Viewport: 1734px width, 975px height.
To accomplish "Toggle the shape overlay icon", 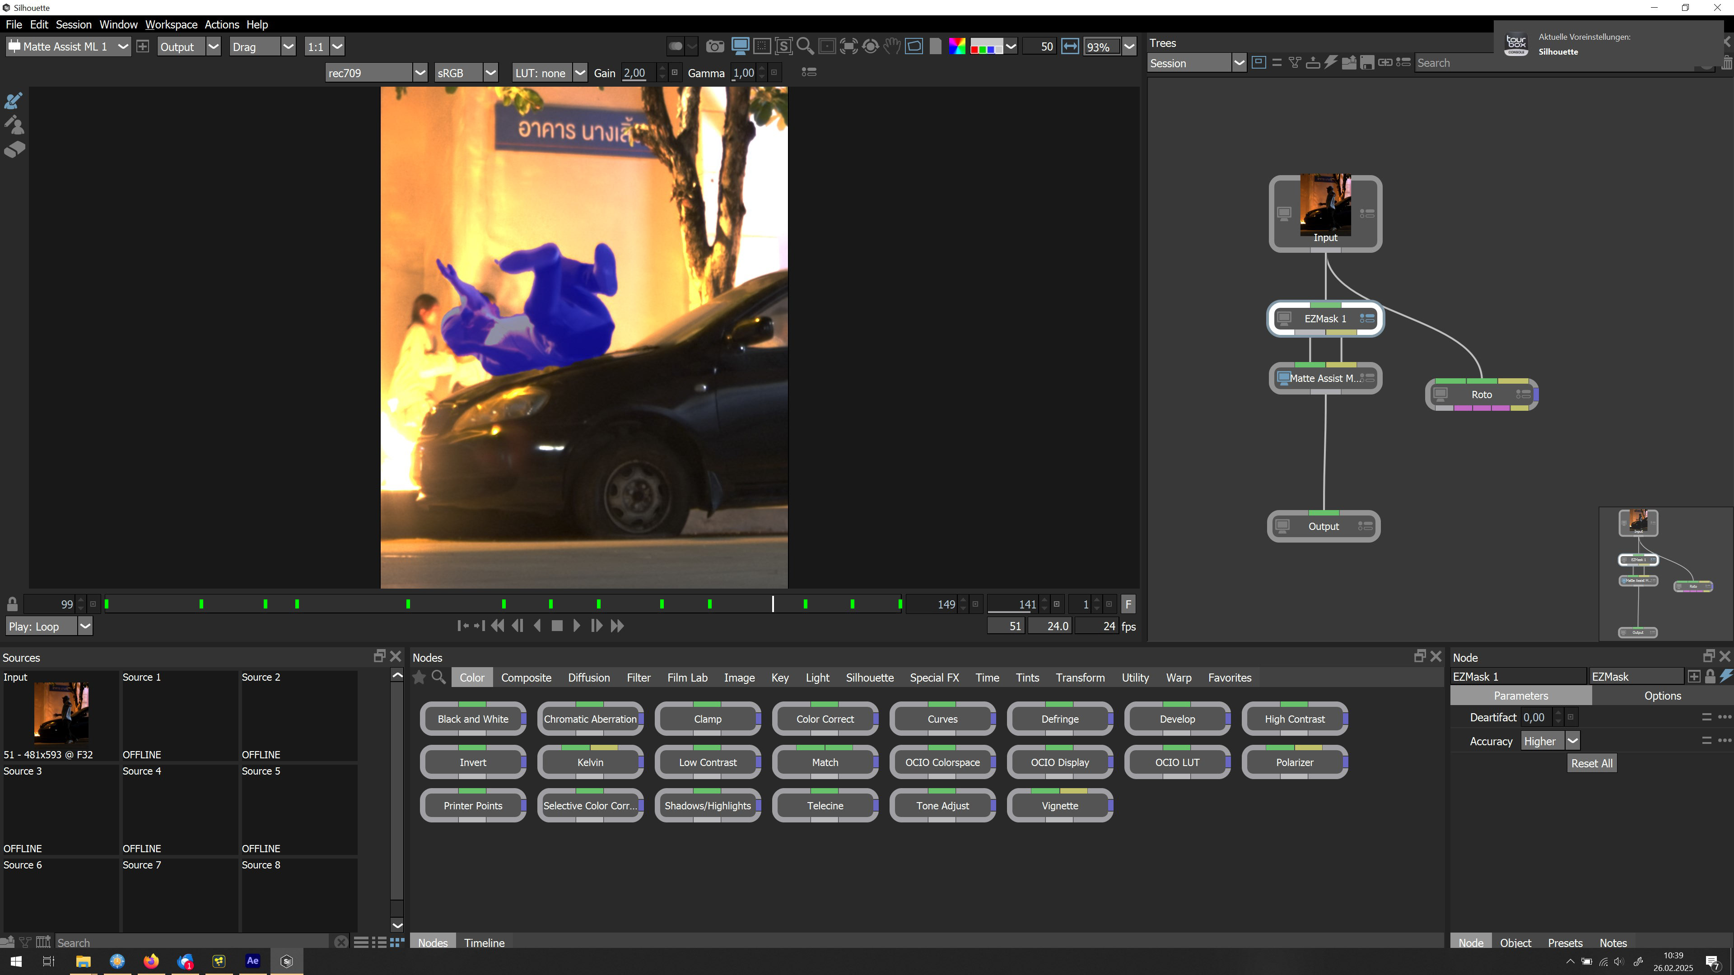I will 914,46.
